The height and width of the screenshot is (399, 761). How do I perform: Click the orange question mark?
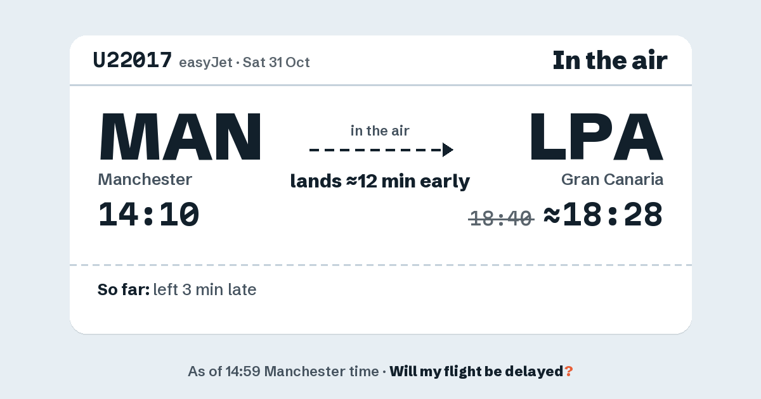pyautogui.click(x=569, y=372)
